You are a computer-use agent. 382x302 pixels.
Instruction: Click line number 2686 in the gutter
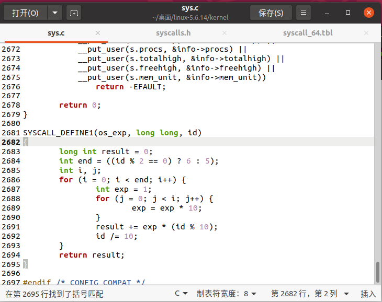click(10, 180)
